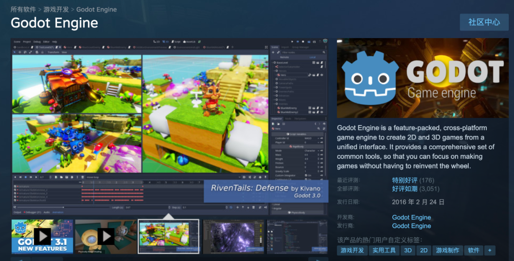The height and width of the screenshot is (261, 514).
Task: Click the 最近评测: label
Action: (x=348, y=180)
